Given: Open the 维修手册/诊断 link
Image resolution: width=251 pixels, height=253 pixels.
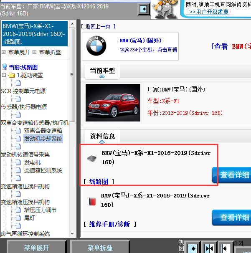Looking at the screenshot, I should [109, 224].
